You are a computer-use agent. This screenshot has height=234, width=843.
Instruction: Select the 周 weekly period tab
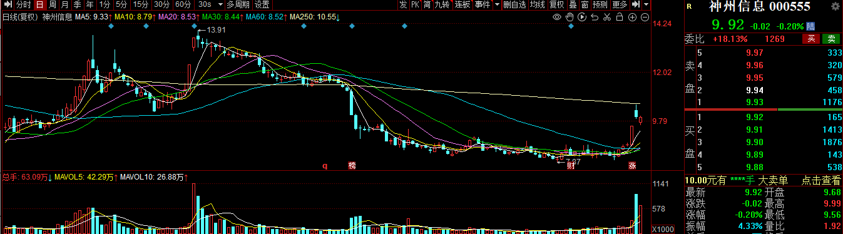tap(53, 4)
